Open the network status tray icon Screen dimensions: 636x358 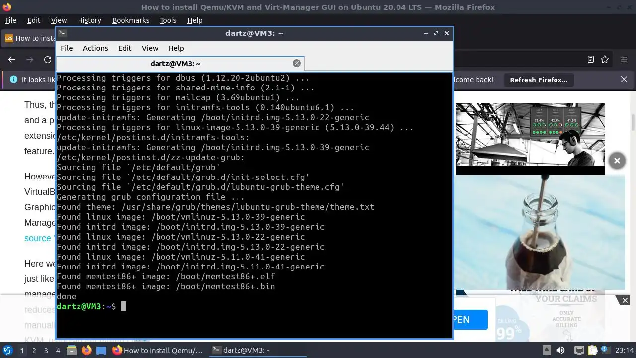point(578,350)
